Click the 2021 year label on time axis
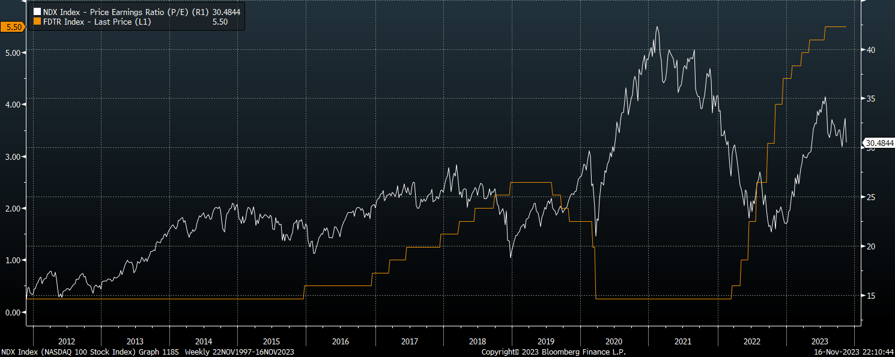This screenshot has width=895, height=357. click(x=683, y=341)
